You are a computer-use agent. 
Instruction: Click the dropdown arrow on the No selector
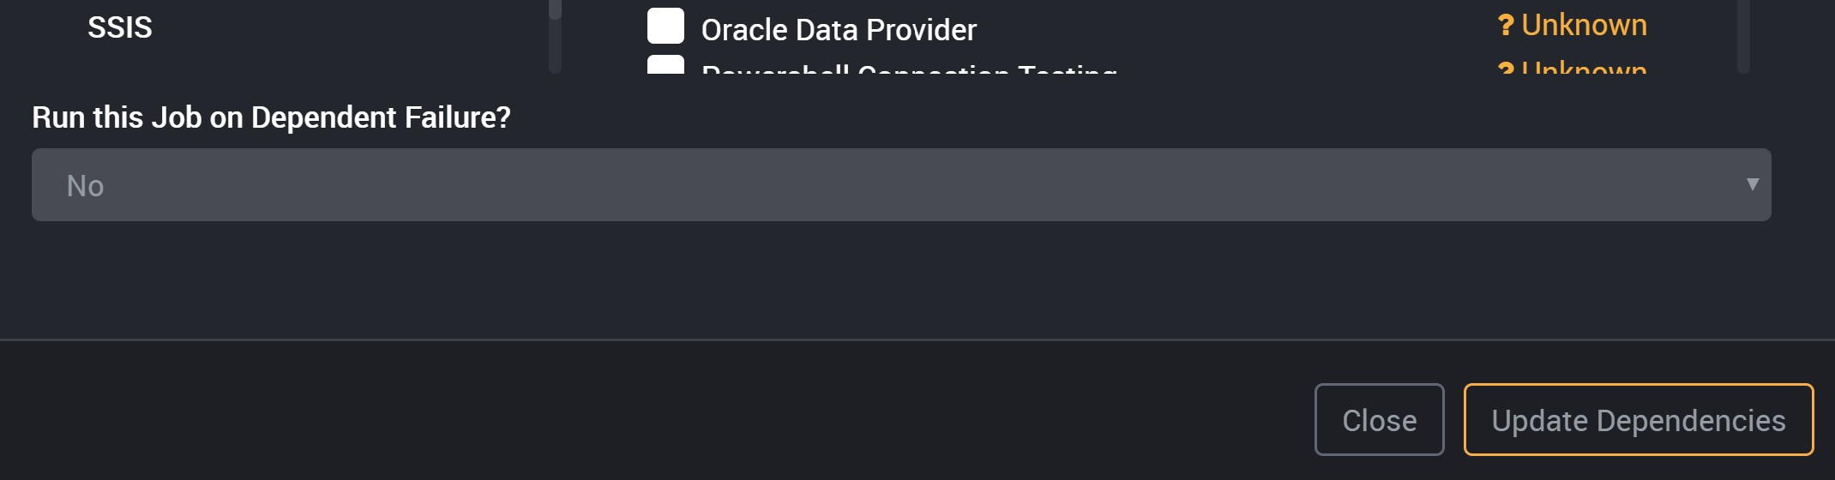(x=1753, y=184)
